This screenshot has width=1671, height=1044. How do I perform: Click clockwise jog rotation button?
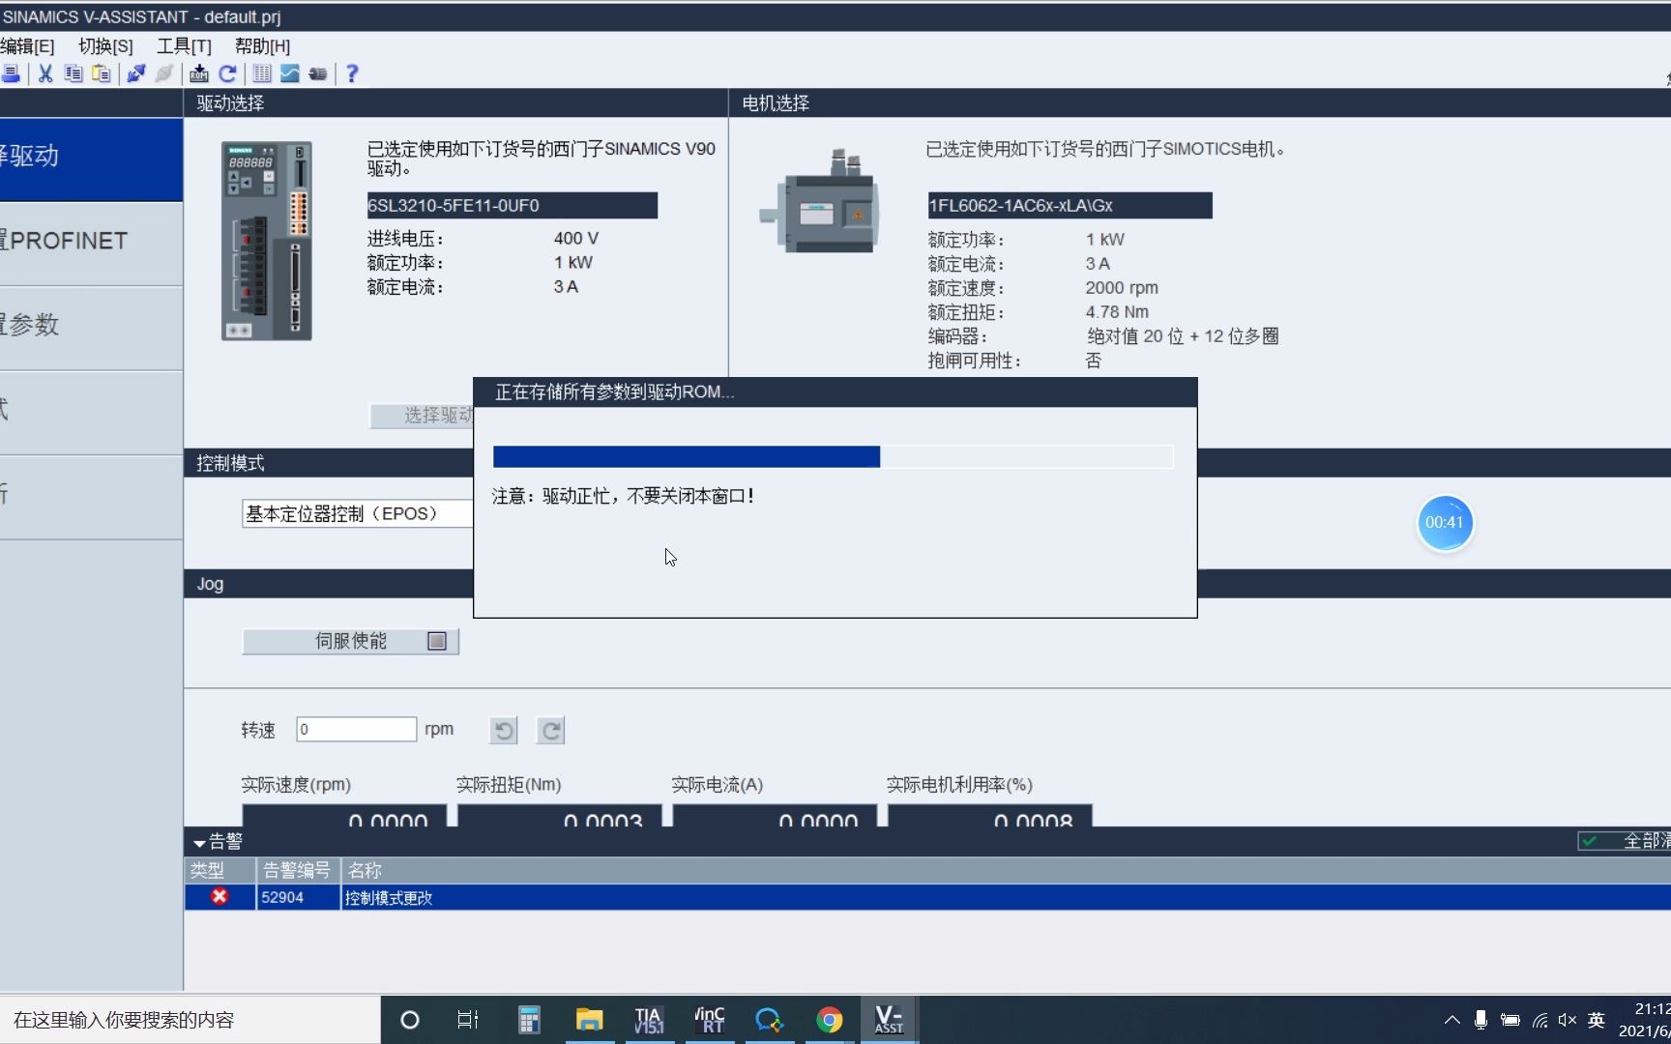[x=551, y=731]
